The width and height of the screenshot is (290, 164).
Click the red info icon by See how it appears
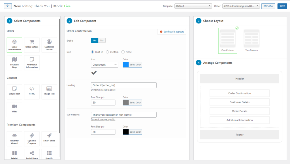[161, 32]
